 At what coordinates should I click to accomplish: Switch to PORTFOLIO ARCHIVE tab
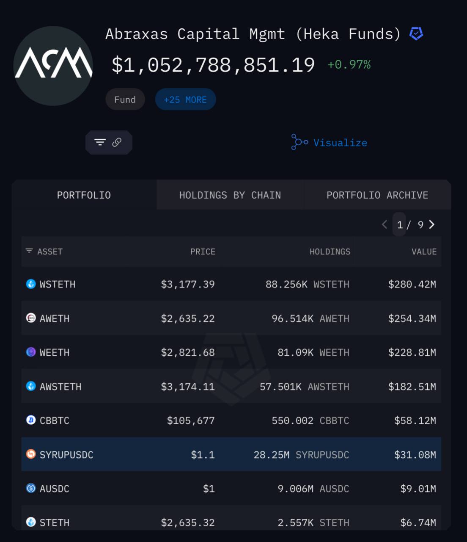[377, 195]
